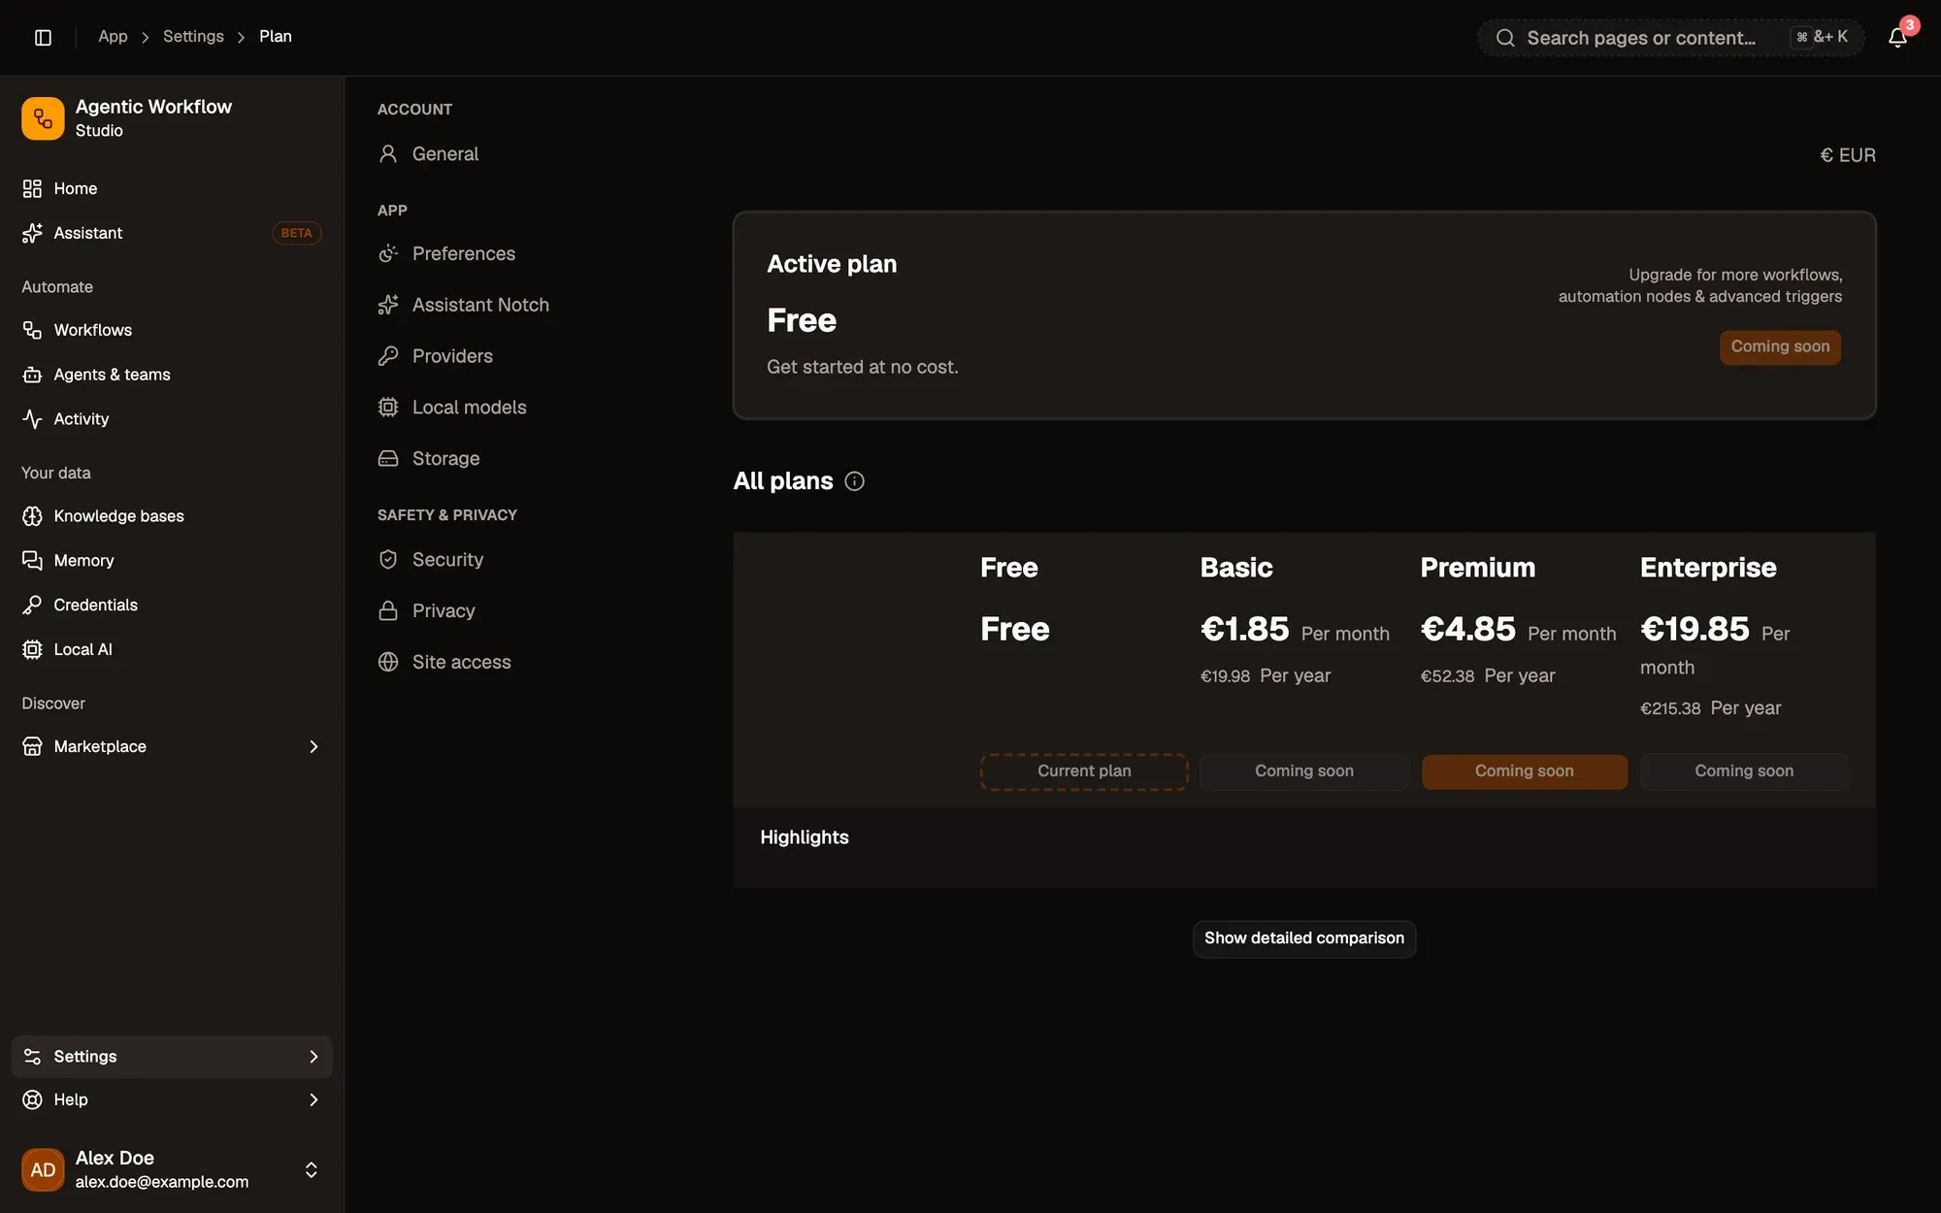Image resolution: width=1941 pixels, height=1213 pixels.
Task: Click the Highlights row heading
Action: pos(805,837)
